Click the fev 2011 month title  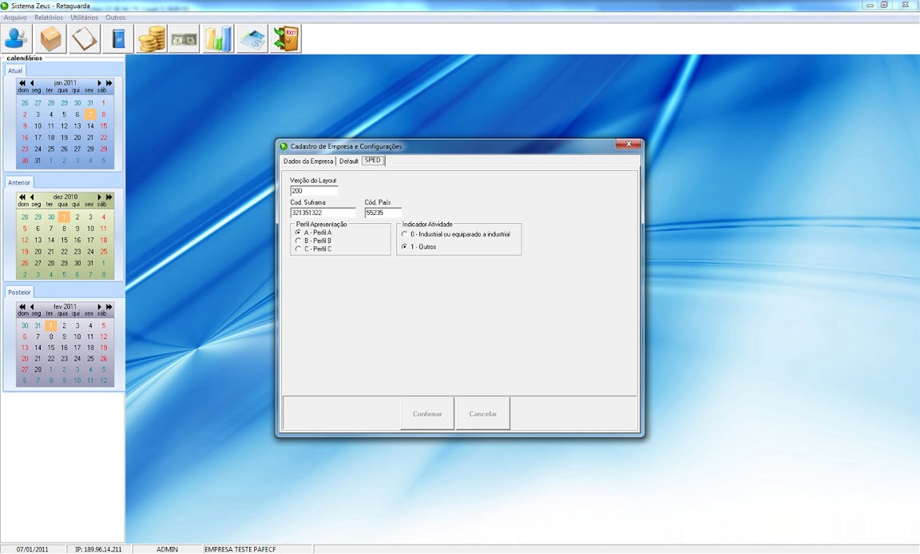[65, 307]
